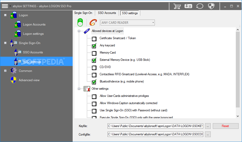Click the settings list scroll down arrow
The height and width of the screenshot is (142, 242).
pos(238,116)
